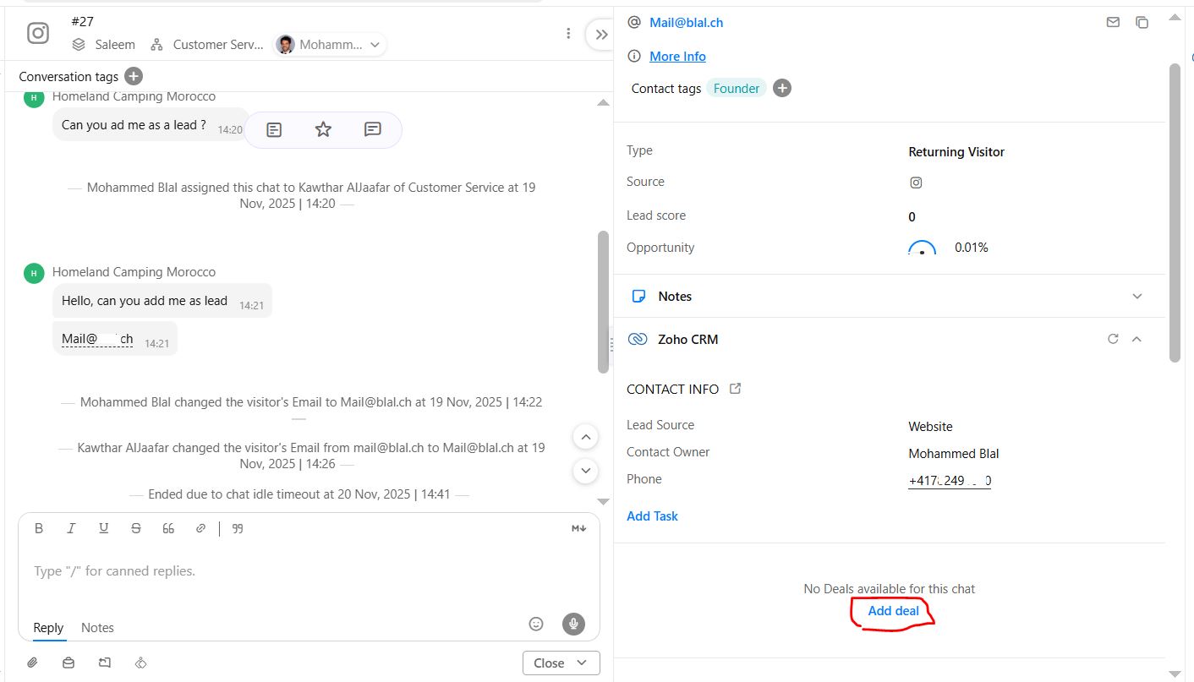Open the emoji picker
1194x682 pixels.
536,624
